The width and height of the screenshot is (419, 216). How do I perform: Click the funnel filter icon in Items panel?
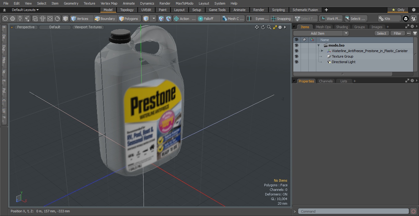[415, 33]
